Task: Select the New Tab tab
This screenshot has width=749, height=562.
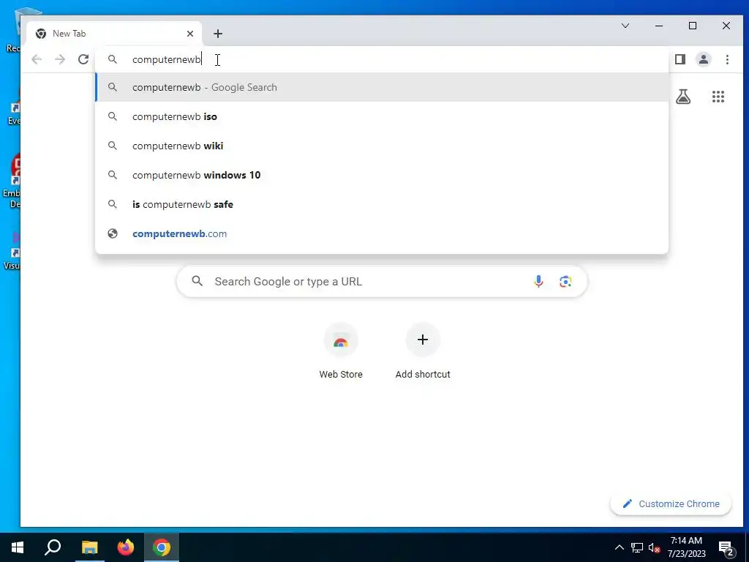Action: pos(114,34)
